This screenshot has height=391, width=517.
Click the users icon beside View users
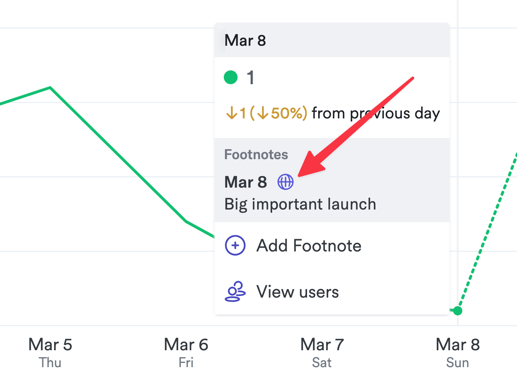click(x=235, y=292)
